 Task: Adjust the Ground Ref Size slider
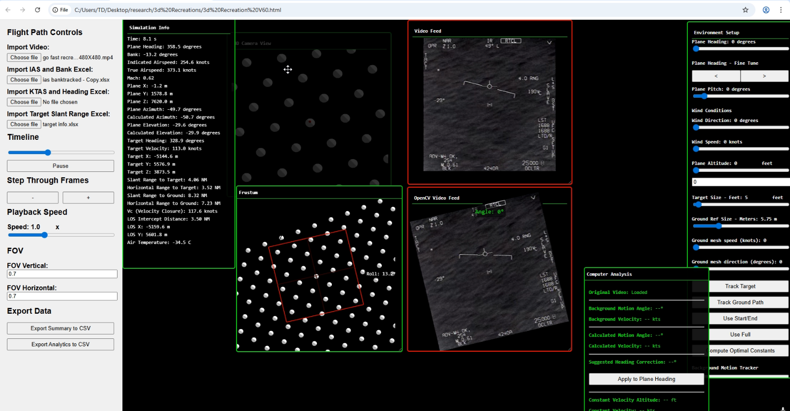740,226
